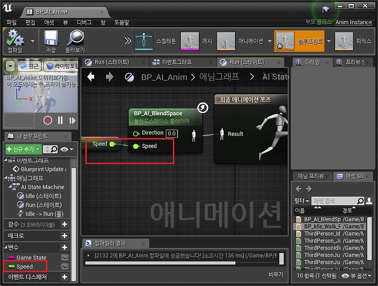Select Blueprint Update event in tree

pyautogui.click(x=40, y=169)
